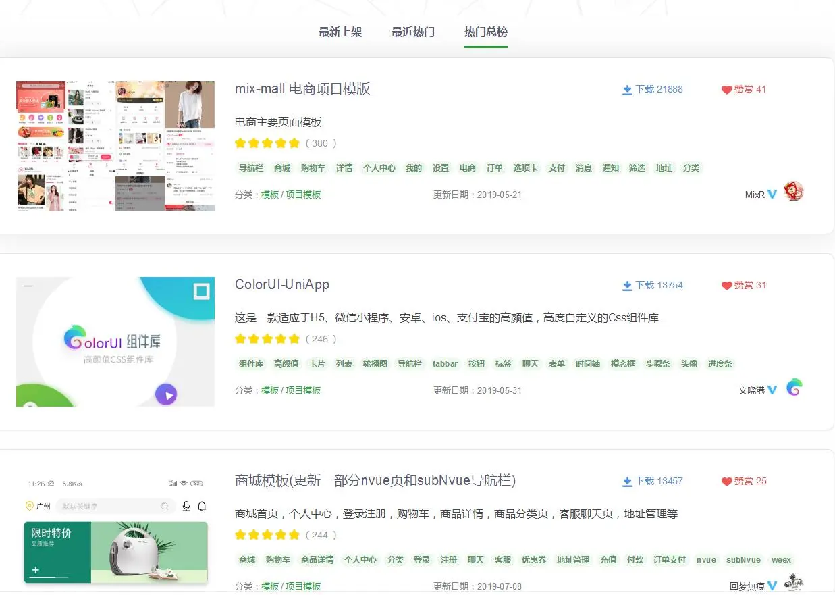
Task: Click the weex tag
Action: [781, 560]
